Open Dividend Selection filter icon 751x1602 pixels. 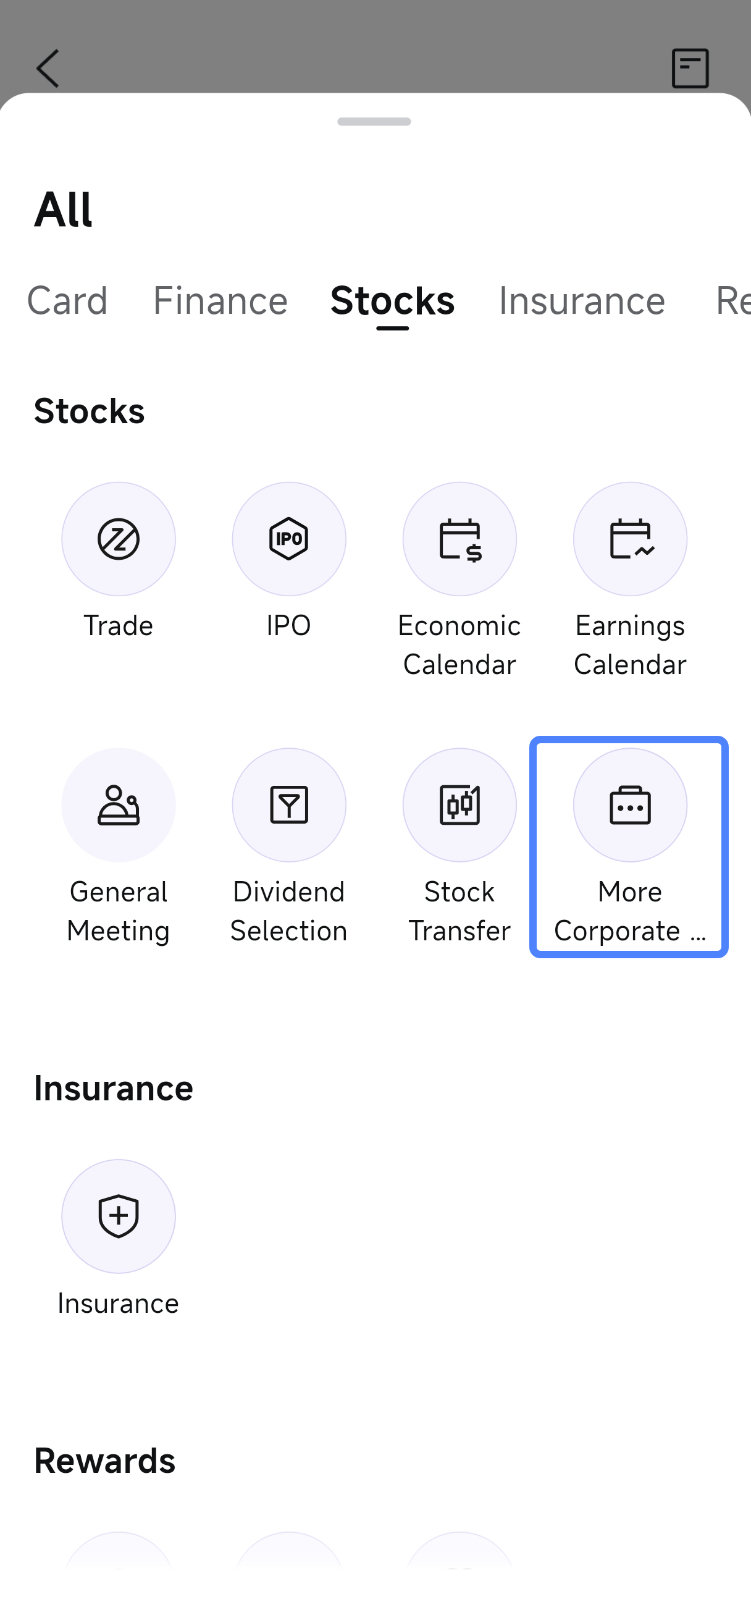(x=288, y=805)
